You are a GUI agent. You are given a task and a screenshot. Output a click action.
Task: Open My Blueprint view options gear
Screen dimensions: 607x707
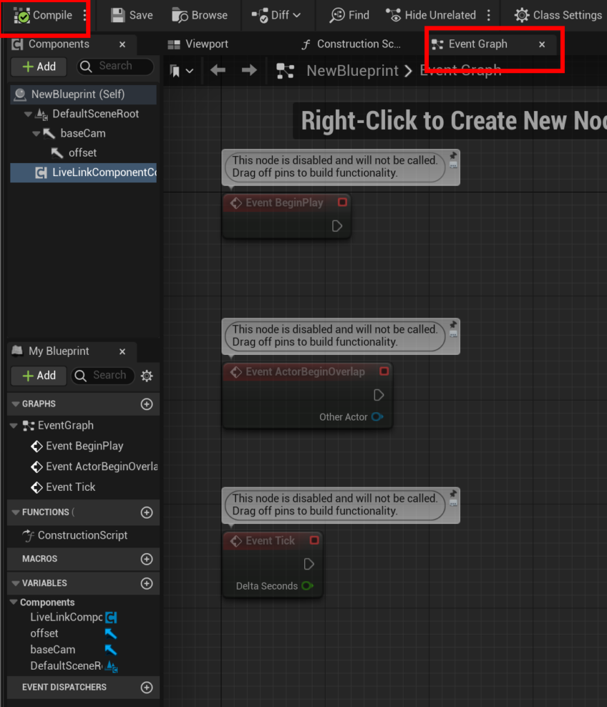(147, 376)
